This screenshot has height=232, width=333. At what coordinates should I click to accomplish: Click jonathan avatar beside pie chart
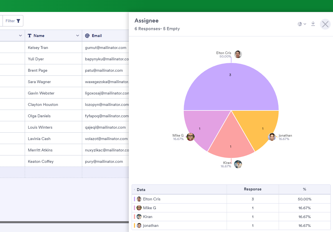coord(272,137)
